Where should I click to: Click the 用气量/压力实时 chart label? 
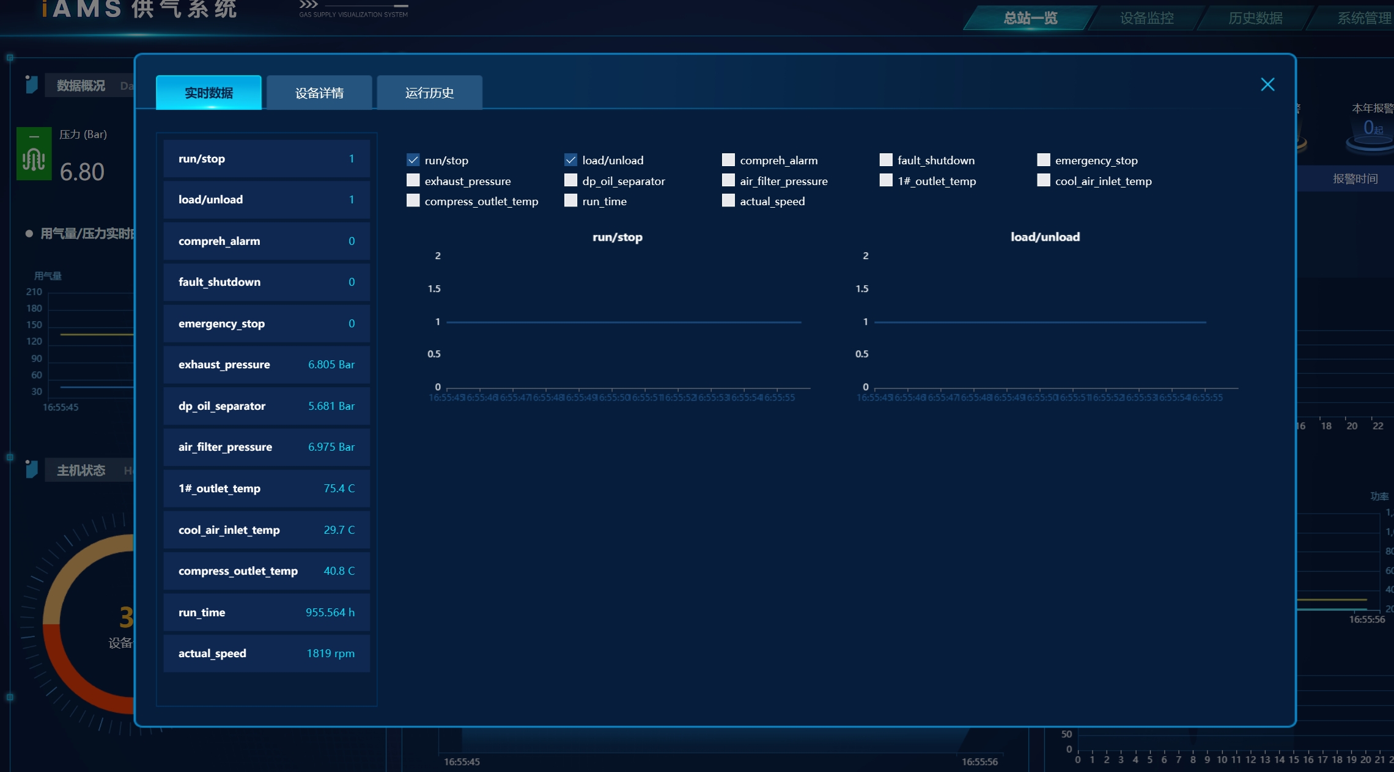click(x=87, y=234)
